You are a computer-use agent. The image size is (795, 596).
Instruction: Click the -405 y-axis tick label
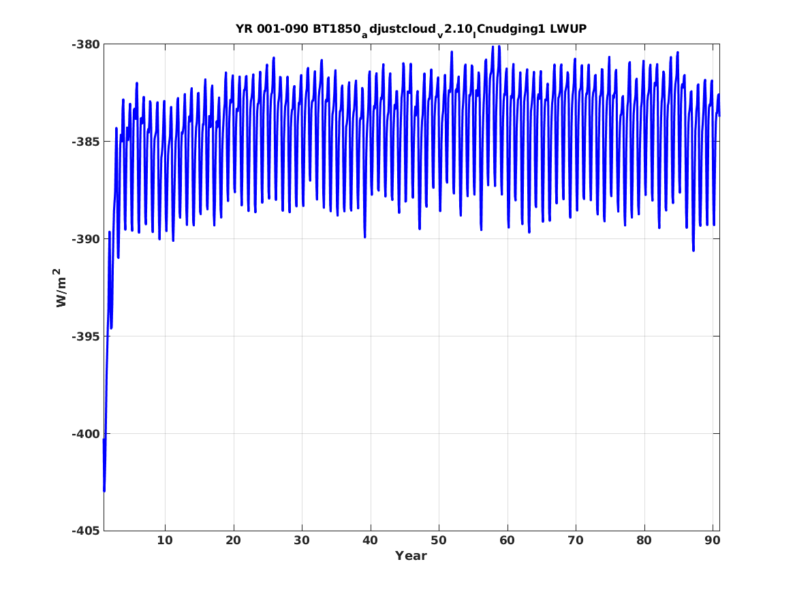pos(86,531)
